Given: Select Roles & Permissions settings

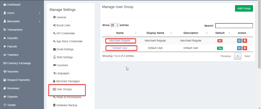Looking at the screenshot, I should click(68, 97).
